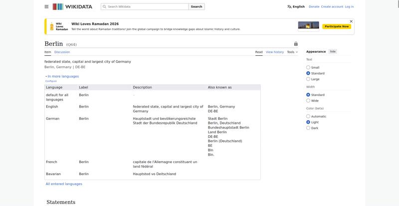This screenshot has width=399, height=206.
Task: Expand the Tools dropdown menu
Action: [292, 52]
